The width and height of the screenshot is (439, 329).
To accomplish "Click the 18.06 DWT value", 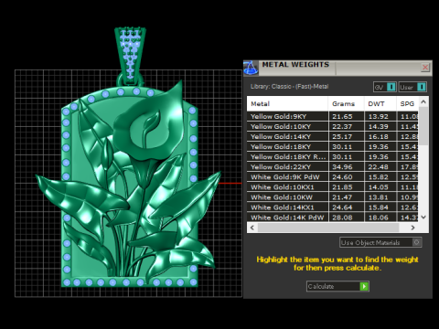I will click(x=379, y=218).
